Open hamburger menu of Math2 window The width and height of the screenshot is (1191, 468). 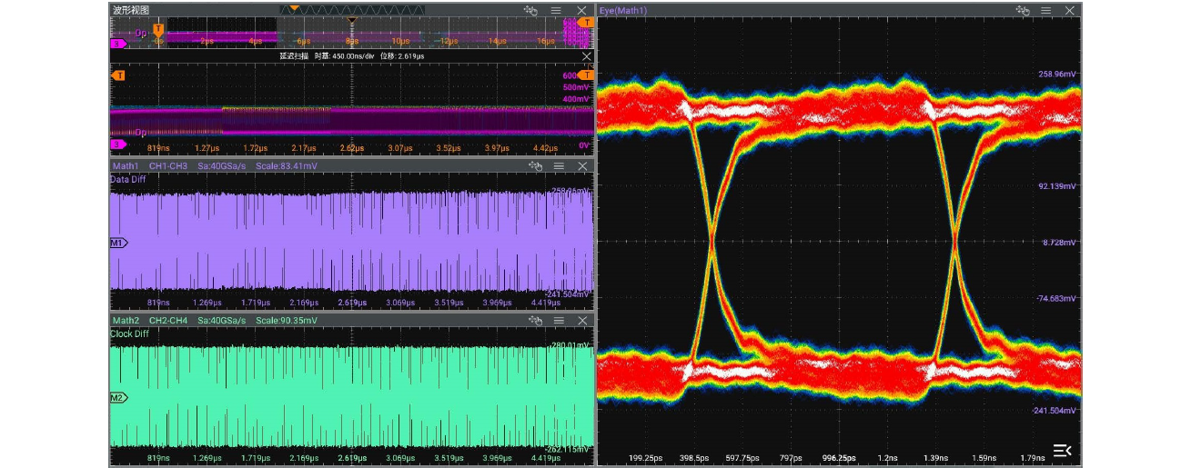pos(559,321)
